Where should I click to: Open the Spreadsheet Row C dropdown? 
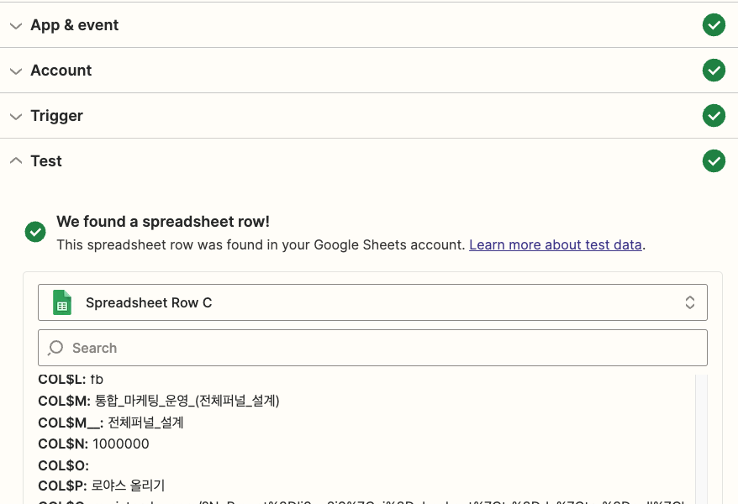click(x=372, y=302)
